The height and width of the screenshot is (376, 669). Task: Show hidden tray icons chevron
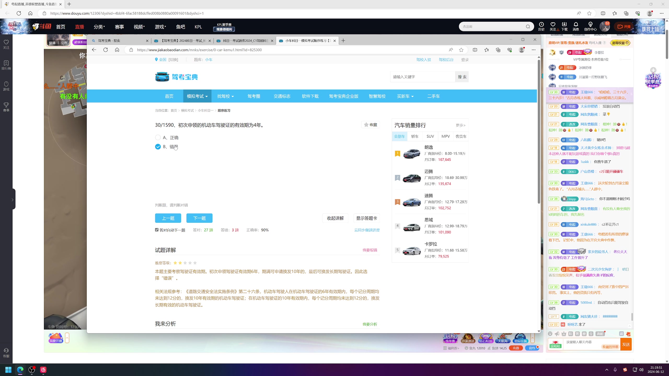[x=607, y=370]
